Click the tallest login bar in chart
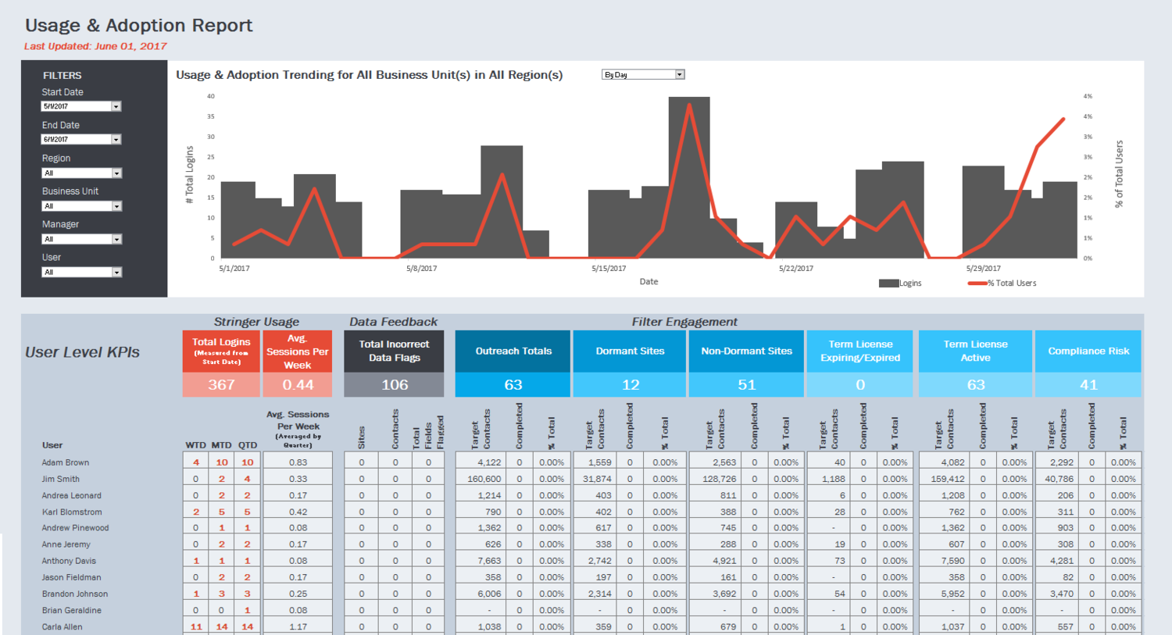Viewport: 1172px width, 635px height. [x=689, y=180]
